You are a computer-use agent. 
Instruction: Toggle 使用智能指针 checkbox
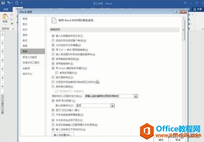click(53, 64)
